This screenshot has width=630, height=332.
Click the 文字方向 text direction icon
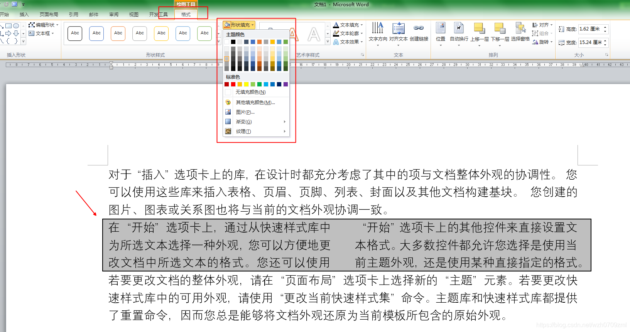pos(378,28)
